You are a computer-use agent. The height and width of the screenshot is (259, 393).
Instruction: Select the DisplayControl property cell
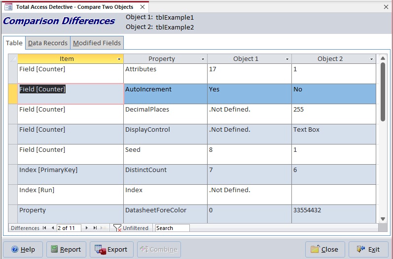pyautogui.click(x=165, y=134)
